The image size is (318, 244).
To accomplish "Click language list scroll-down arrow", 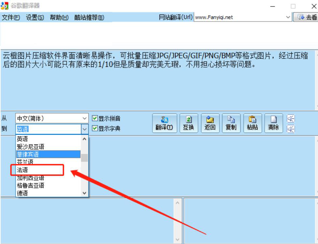I will coord(84,193).
